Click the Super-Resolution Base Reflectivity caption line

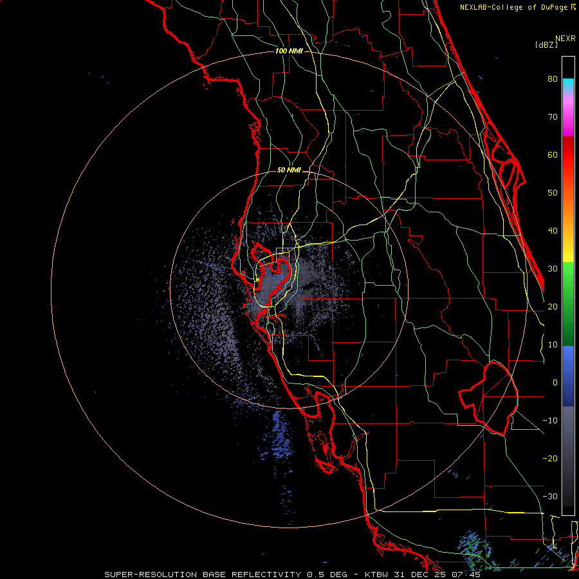point(293,574)
